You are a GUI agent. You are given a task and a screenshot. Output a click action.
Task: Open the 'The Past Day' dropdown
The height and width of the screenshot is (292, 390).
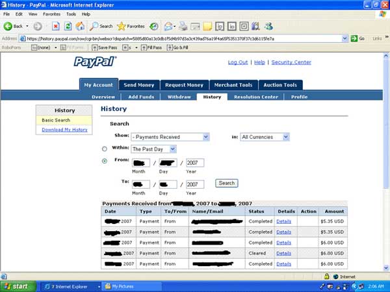coord(154,149)
